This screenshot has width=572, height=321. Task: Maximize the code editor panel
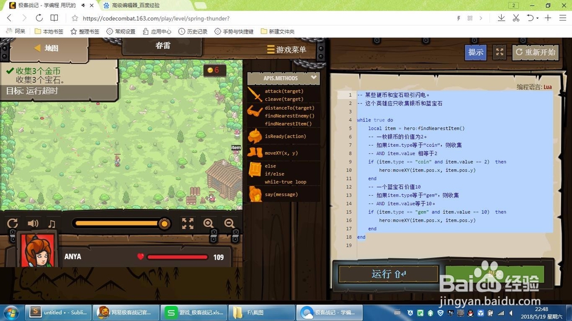(499, 52)
